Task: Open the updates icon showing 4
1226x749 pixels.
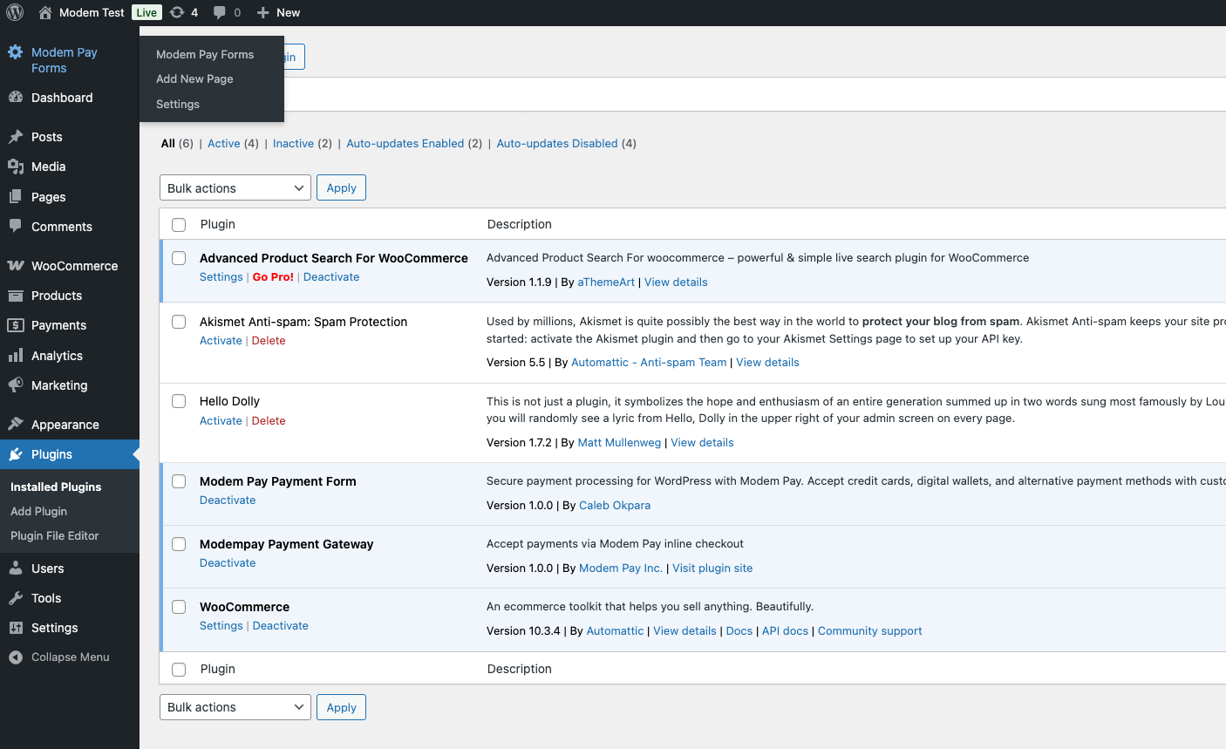Action: 177,12
